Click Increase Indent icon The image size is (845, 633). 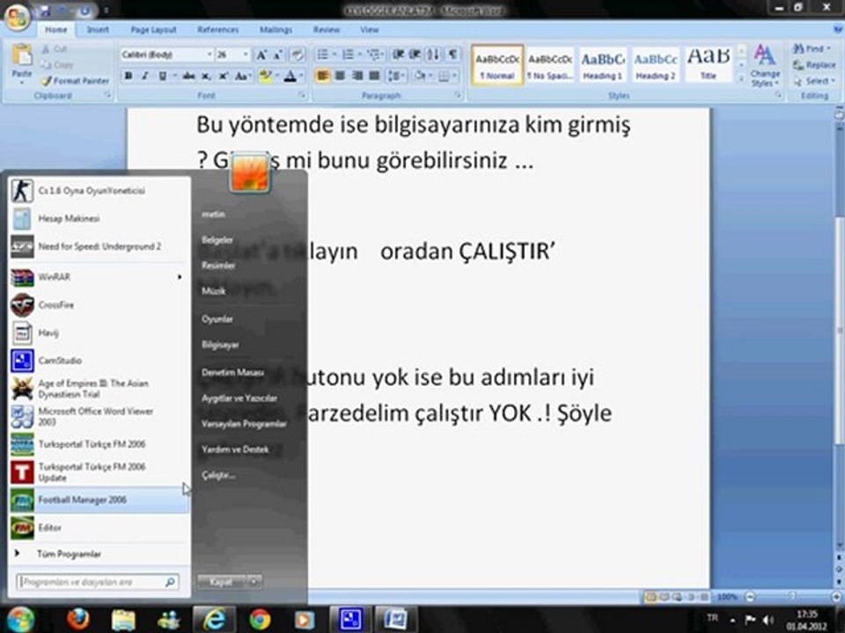415,55
